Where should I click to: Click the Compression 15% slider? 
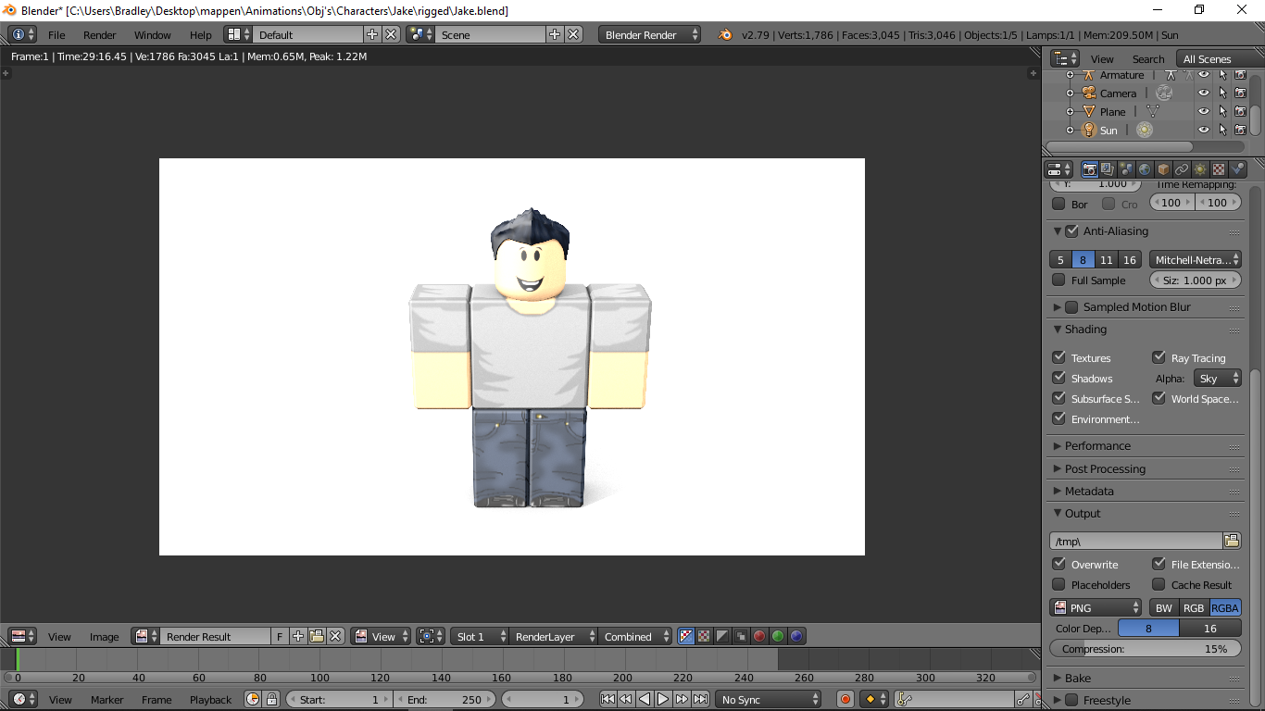[1145, 648]
